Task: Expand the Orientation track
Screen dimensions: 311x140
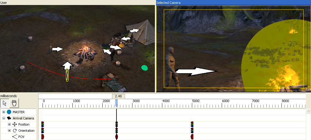Action: coord(9,131)
